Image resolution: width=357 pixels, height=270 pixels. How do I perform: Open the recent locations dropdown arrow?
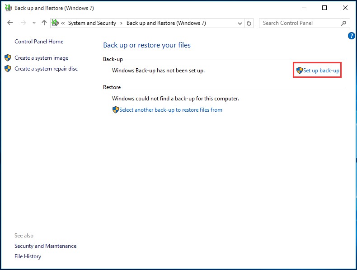pos(34,23)
